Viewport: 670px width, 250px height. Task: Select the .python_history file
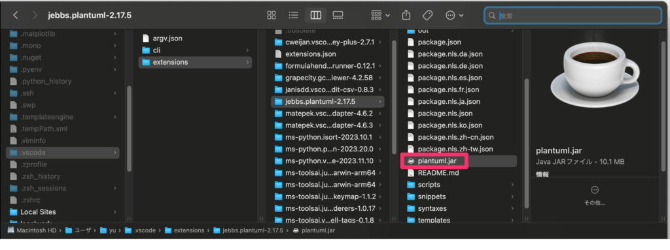click(x=63, y=81)
